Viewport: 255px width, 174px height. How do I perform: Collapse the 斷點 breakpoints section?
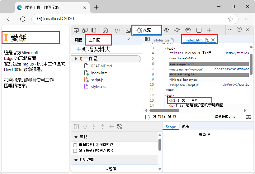click(76, 137)
